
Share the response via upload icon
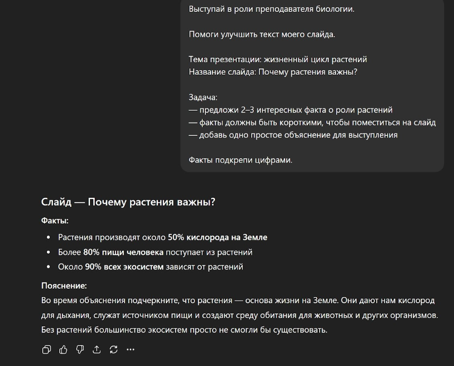(97, 350)
